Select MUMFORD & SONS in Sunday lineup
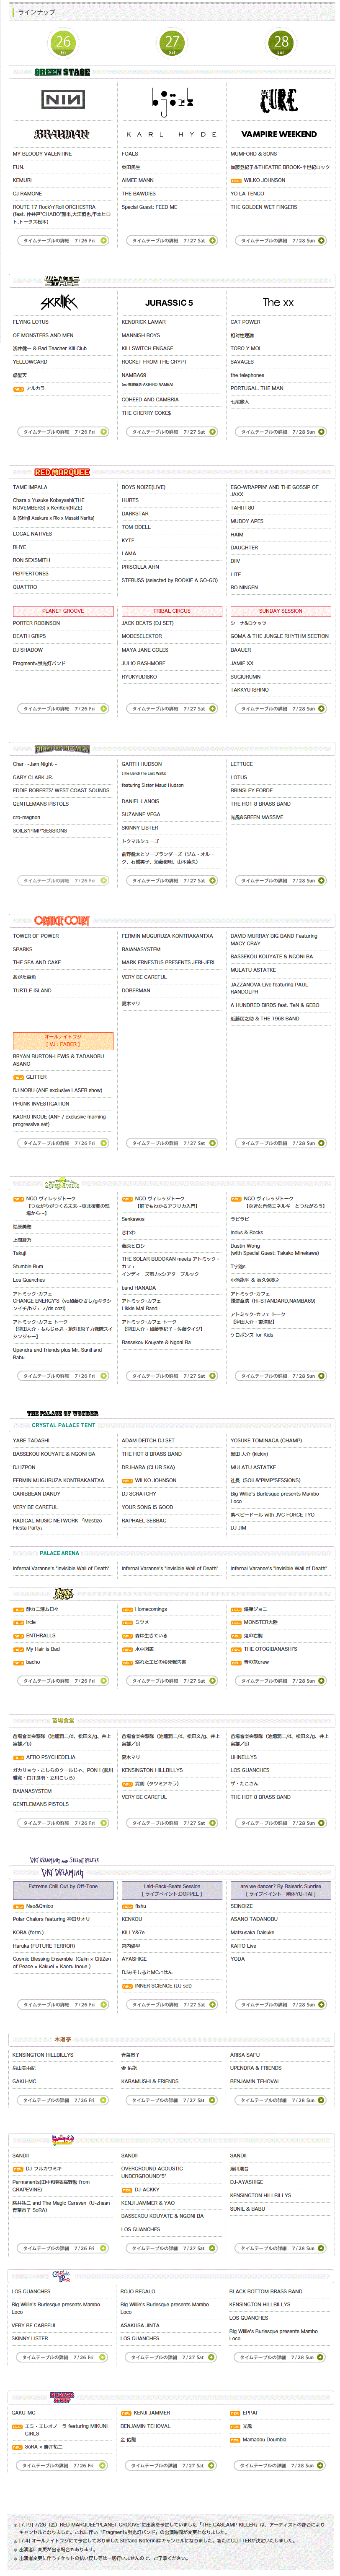The width and height of the screenshot is (340, 2576). (x=253, y=154)
